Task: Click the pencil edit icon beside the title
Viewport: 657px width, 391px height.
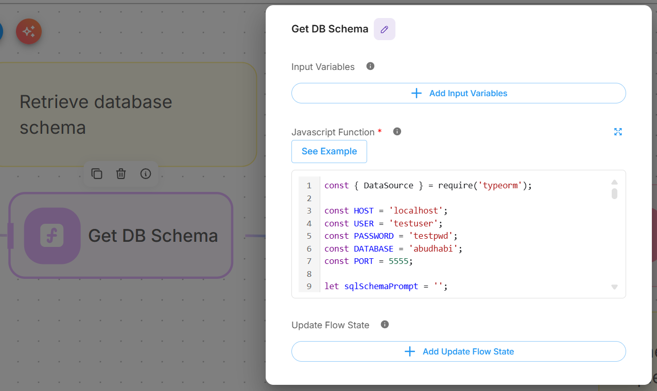Action: 384,29
